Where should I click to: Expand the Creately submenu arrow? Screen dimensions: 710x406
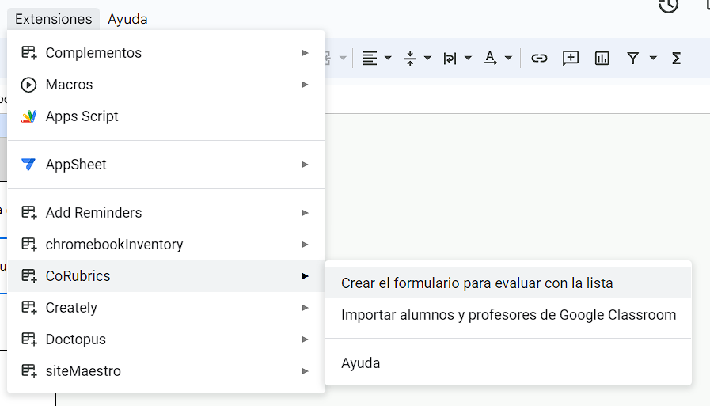(306, 308)
